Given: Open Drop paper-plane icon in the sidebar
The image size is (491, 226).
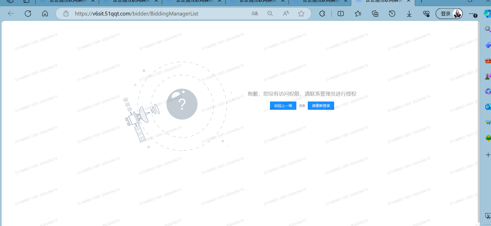Looking at the screenshot, I should coord(488,122).
